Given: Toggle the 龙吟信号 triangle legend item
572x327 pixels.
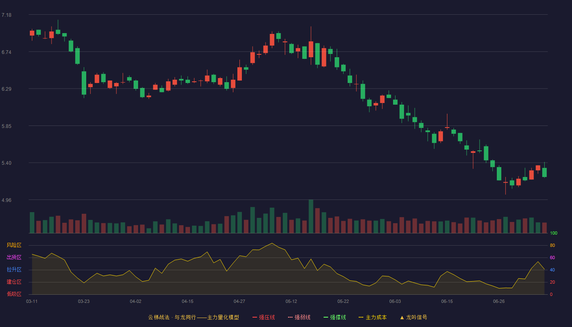Looking at the screenshot, I should coord(413,317).
